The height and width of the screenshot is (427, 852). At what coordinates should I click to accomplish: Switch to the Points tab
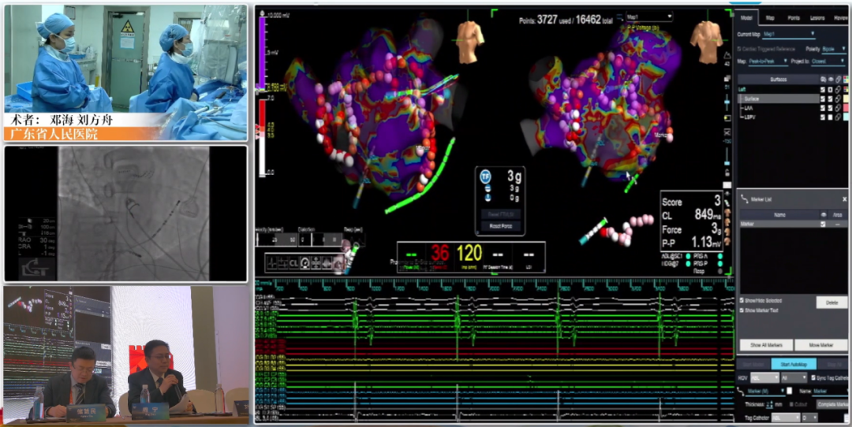793,17
